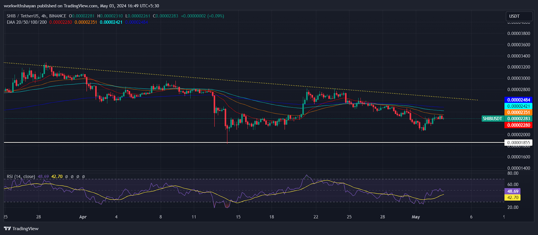
Task: Click the purple 48.69 RSI axis label
Action: [x=513, y=191]
